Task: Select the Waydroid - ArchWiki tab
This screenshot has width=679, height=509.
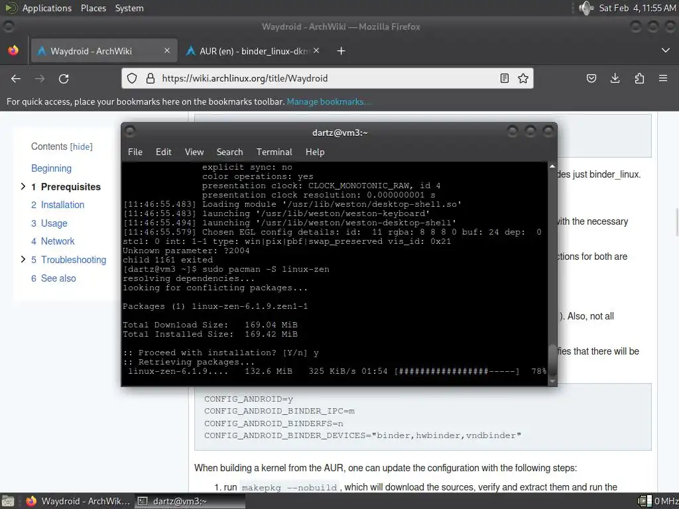Action: coord(104,51)
